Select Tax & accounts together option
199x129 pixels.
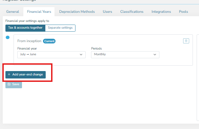(x=25, y=28)
